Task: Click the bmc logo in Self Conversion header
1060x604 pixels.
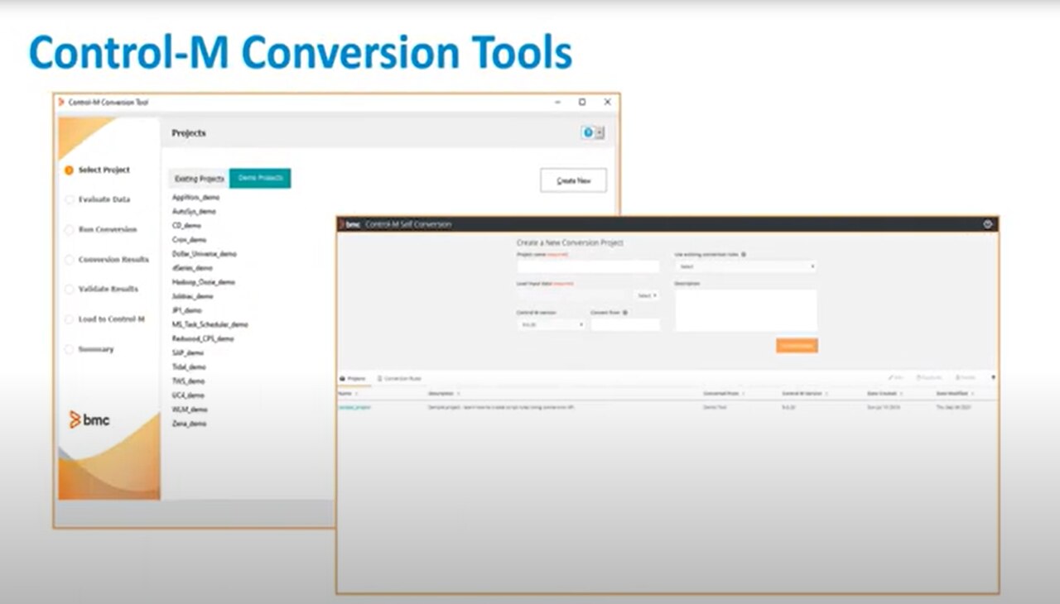Action: click(x=350, y=224)
